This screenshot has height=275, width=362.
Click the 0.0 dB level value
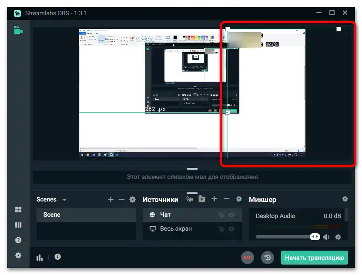[x=332, y=216]
